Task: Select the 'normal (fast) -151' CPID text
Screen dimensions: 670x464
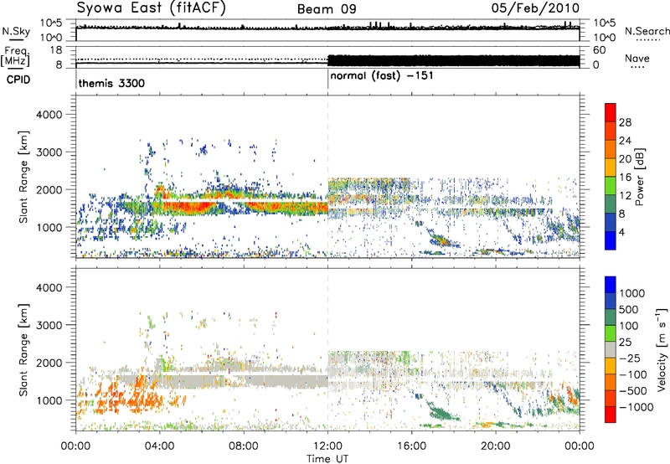Action: [x=382, y=76]
